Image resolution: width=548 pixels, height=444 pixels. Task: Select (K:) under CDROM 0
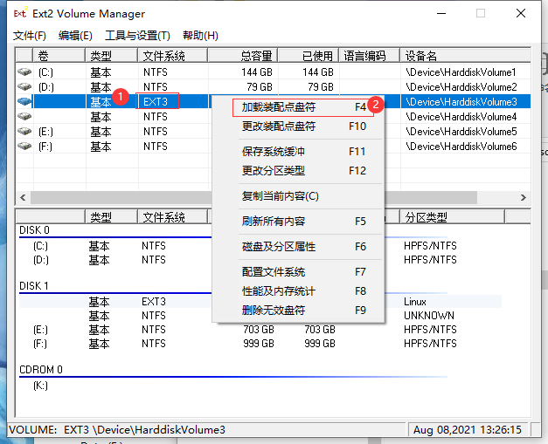pyautogui.click(x=40, y=385)
